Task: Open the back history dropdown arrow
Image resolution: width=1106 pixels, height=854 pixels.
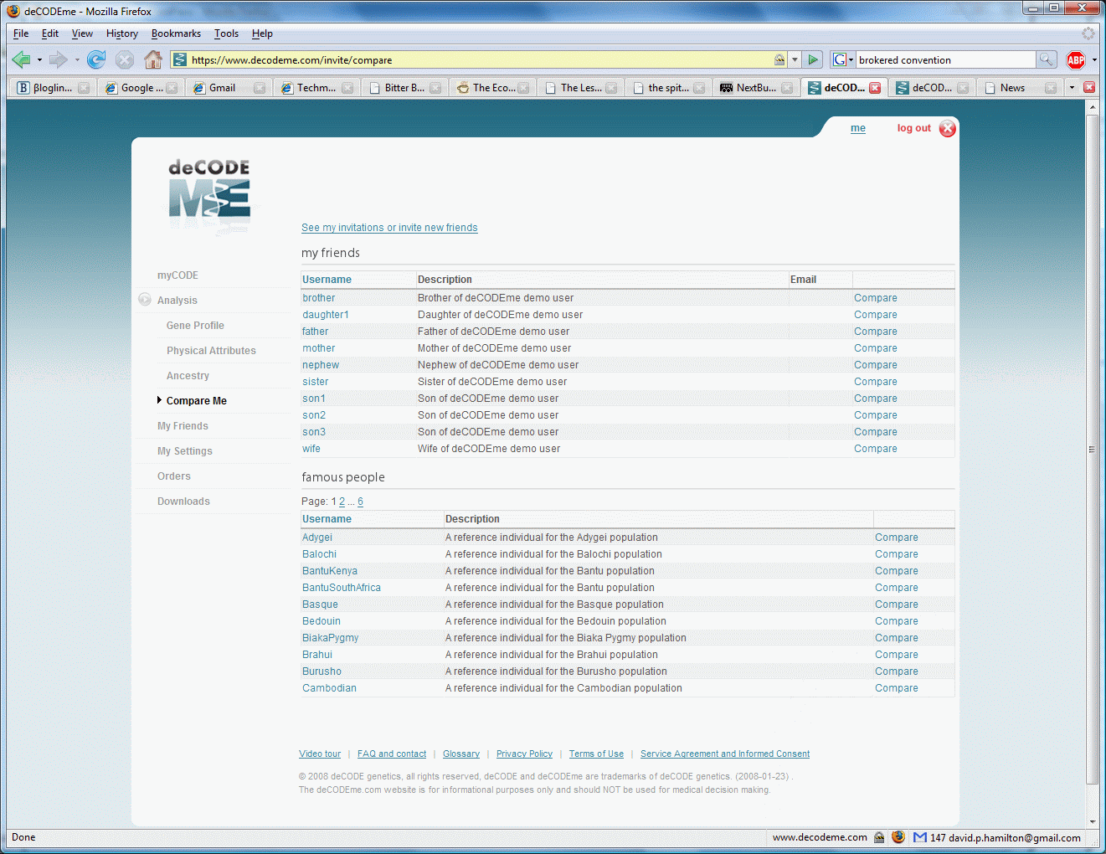Action: coord(39,60)
